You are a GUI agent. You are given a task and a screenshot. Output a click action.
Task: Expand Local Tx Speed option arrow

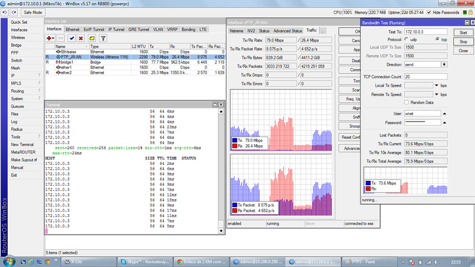pyautogui.click(x=436, y=85)
